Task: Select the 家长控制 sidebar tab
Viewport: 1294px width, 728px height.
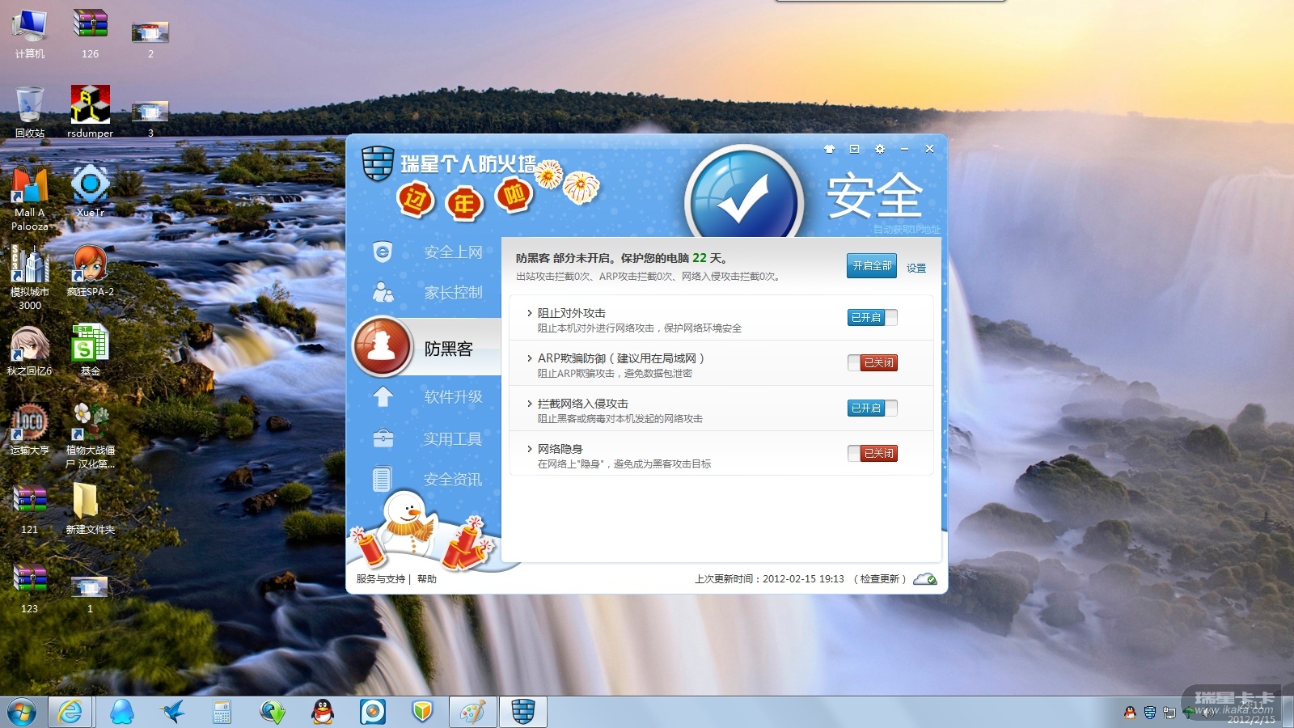Action: [427, 292]
